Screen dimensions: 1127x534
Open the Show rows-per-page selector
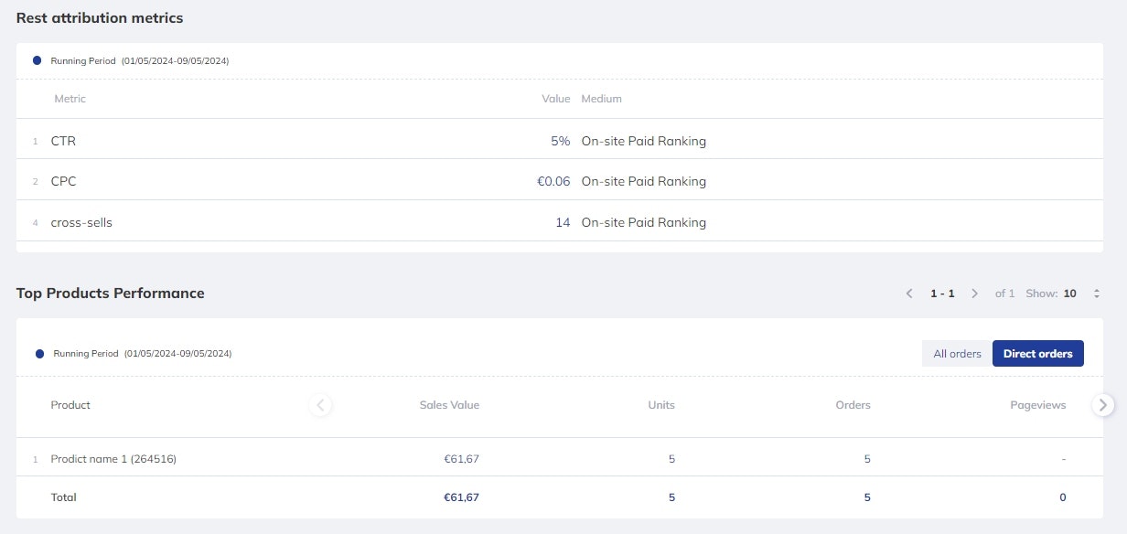point(1096,294)
